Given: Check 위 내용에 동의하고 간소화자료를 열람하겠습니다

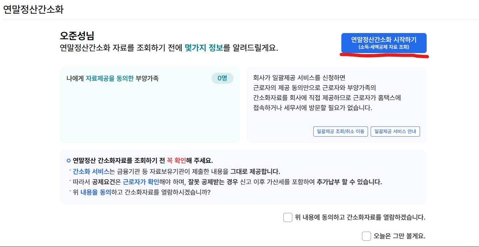Looking at the screenshot, I should 287,217.
